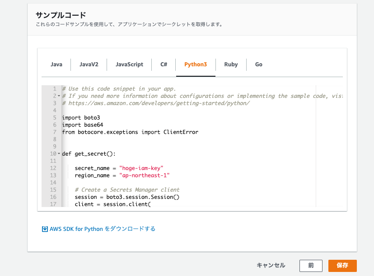Click the 保存 save button
Image resolution: width=374 pixels, height=276 pixels.
(343, 266)
